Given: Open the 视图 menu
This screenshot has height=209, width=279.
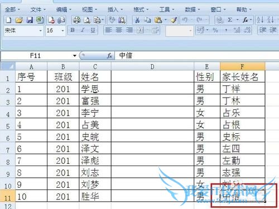Looking at the screenshot, I should [89, 9].
